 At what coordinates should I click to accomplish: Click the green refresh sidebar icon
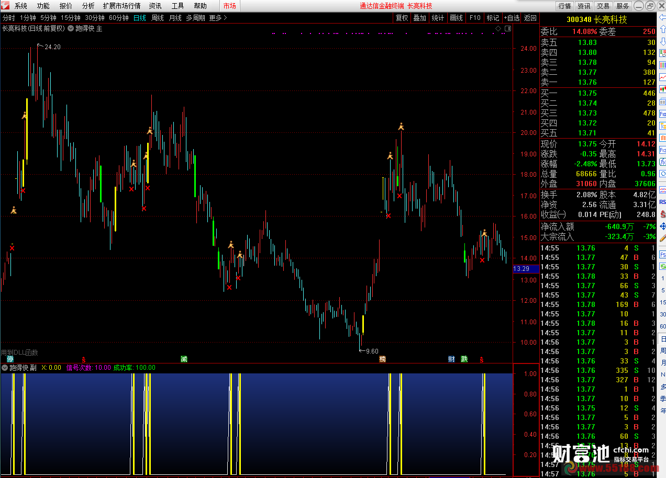[662, 266]
